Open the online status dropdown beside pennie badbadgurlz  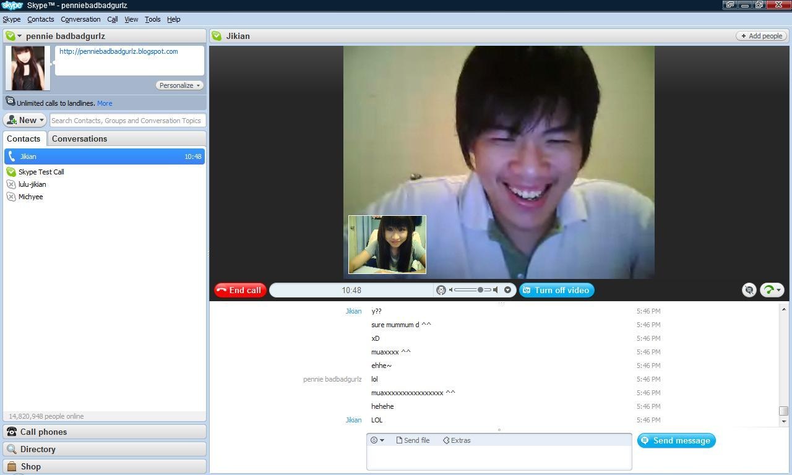tap(20, 36)
